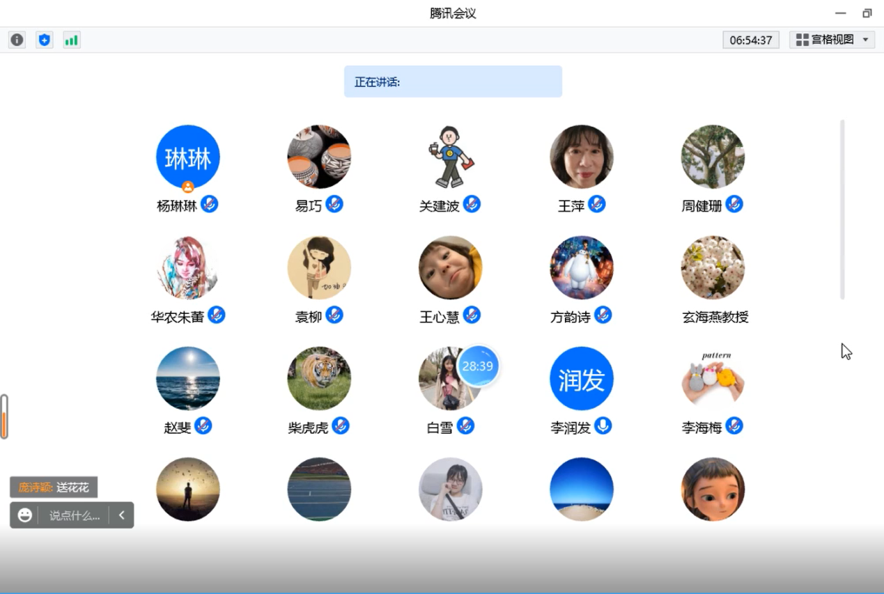The width and height of the screenshot is (884, 594).
Task: Collapse the chat bar with the left chevron
Action: (121, 515)
